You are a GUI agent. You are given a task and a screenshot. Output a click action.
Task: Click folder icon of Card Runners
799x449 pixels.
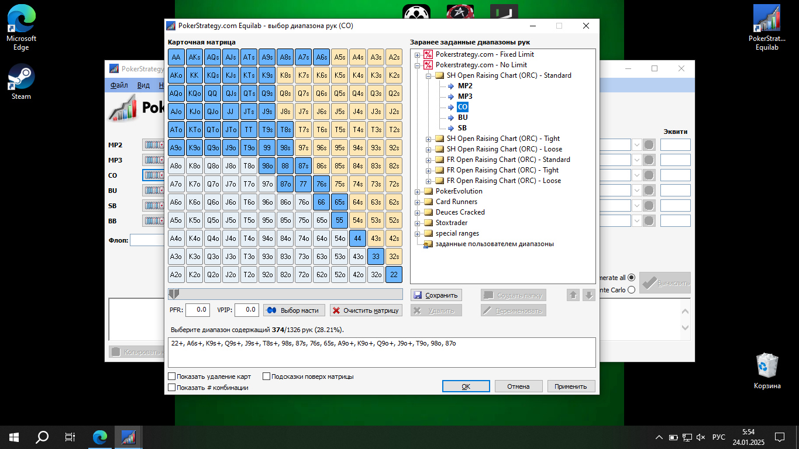point(429,202)
